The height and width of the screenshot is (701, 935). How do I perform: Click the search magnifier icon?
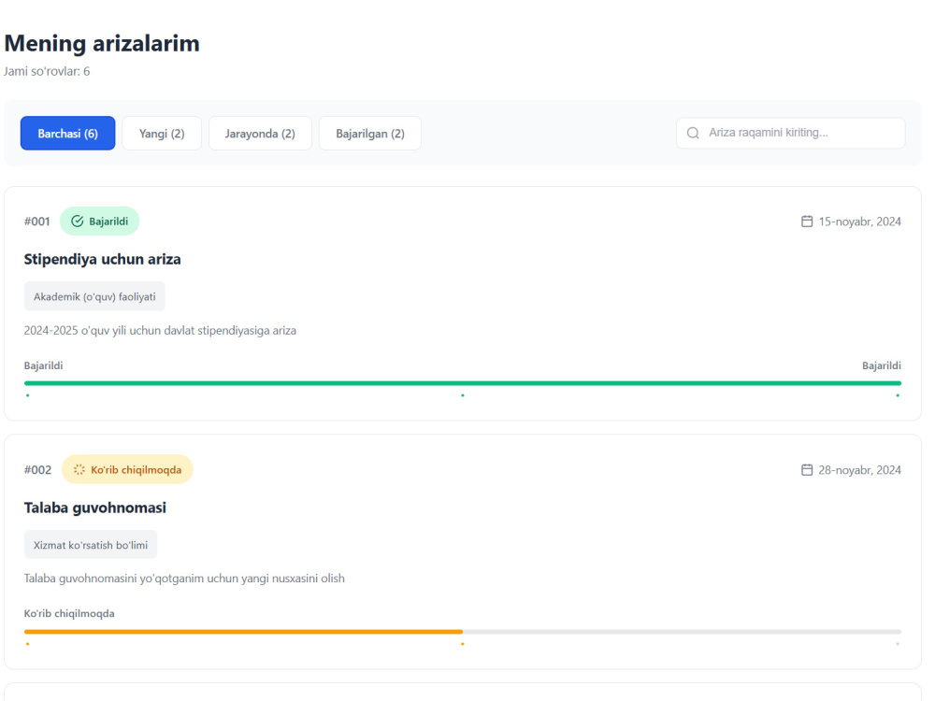click(692, 133)
